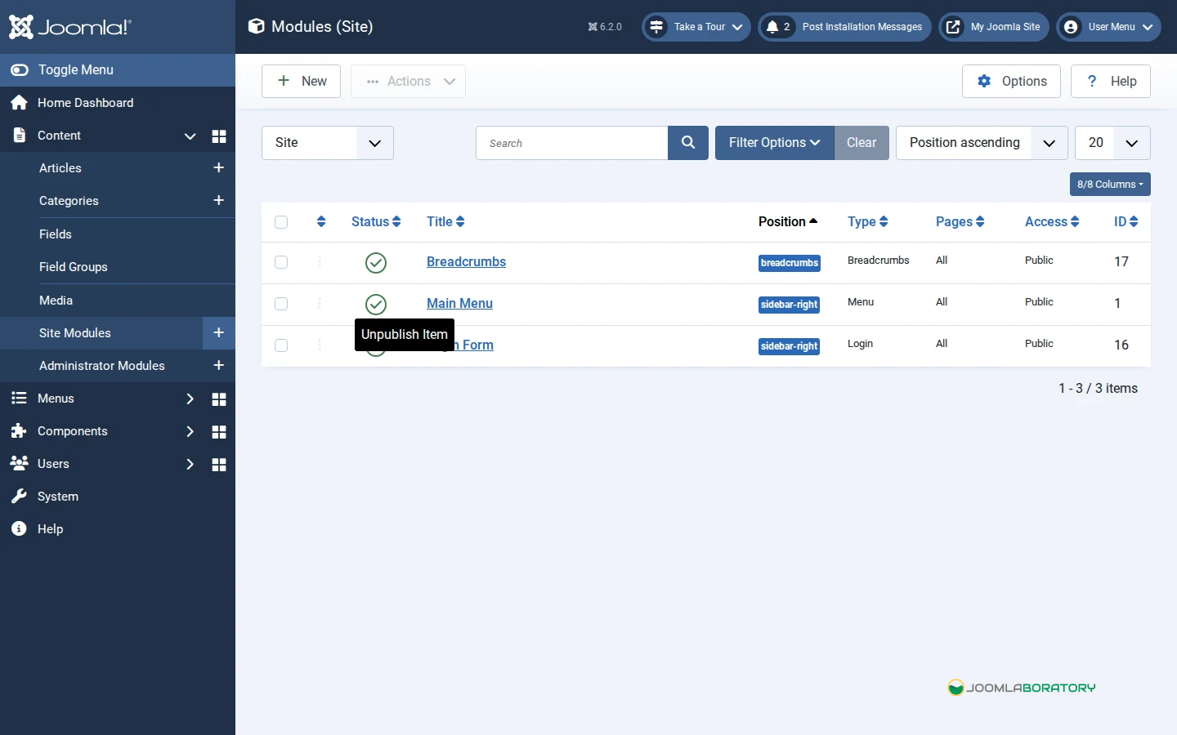This screenshot has width=1177, height=735.
Task: Open the Categories menu item
Action: [69, 201]
